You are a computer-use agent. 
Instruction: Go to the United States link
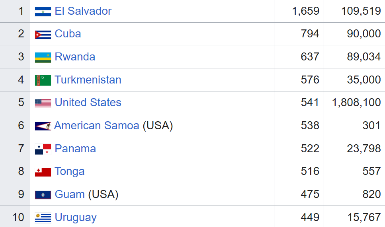88,103
